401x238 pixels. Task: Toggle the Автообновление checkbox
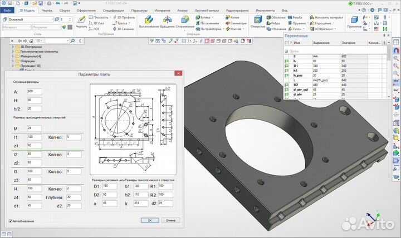(10, 221)
